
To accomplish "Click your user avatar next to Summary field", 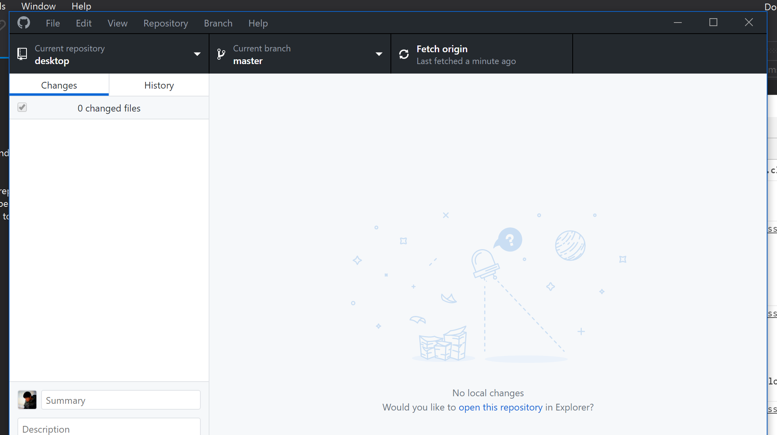I will [x=27, y=400].
